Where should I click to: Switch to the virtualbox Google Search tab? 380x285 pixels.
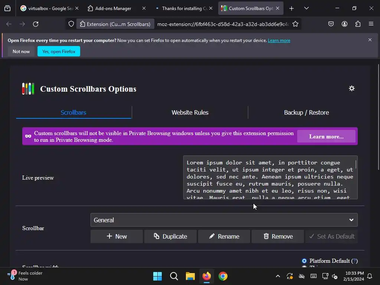pyautogui.click(x=49, y=8)
